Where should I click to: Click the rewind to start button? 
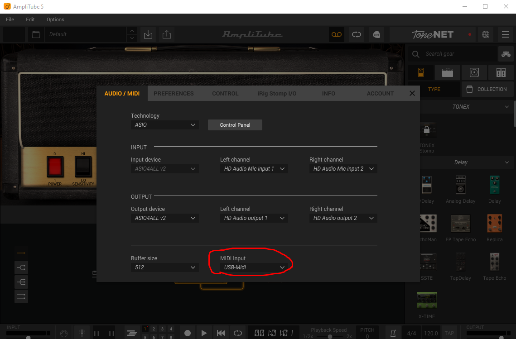click(221, 333)
